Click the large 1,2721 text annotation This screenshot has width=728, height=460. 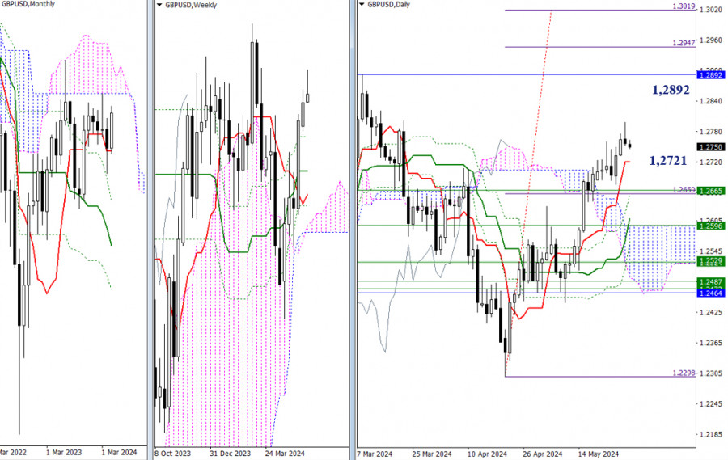[667, 161]
